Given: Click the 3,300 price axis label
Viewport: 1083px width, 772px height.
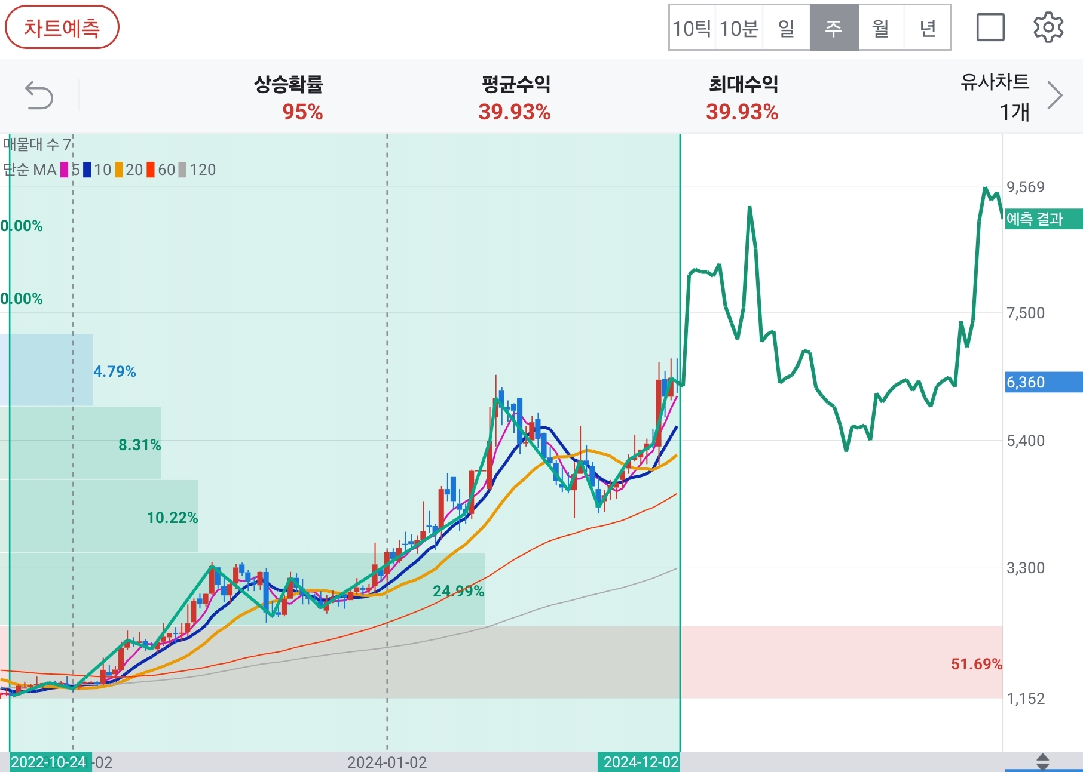Looking at the screenshot, I should [x=1026, y=568].
